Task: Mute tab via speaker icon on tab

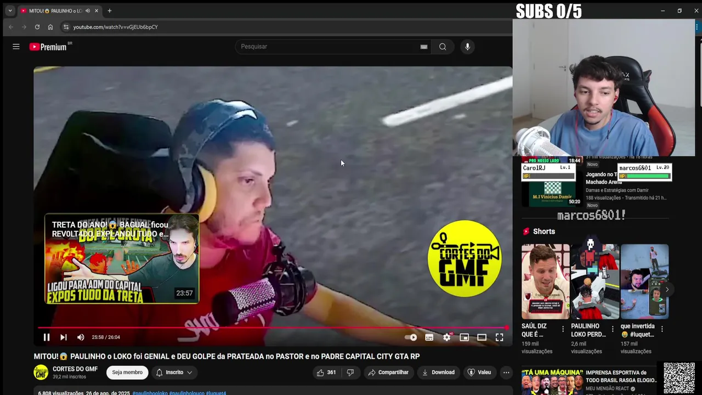Action: tap(88, 10)
